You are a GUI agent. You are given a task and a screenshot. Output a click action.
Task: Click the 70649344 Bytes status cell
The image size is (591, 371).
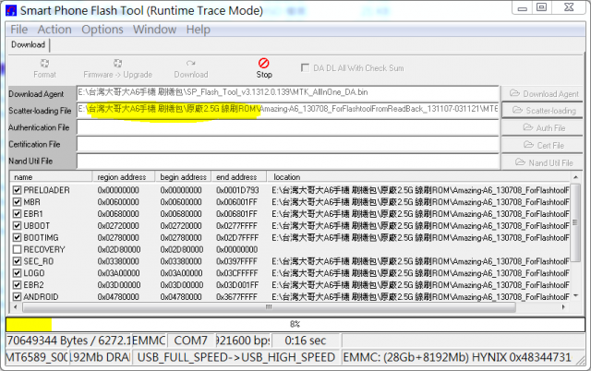(x=67, y=341)
